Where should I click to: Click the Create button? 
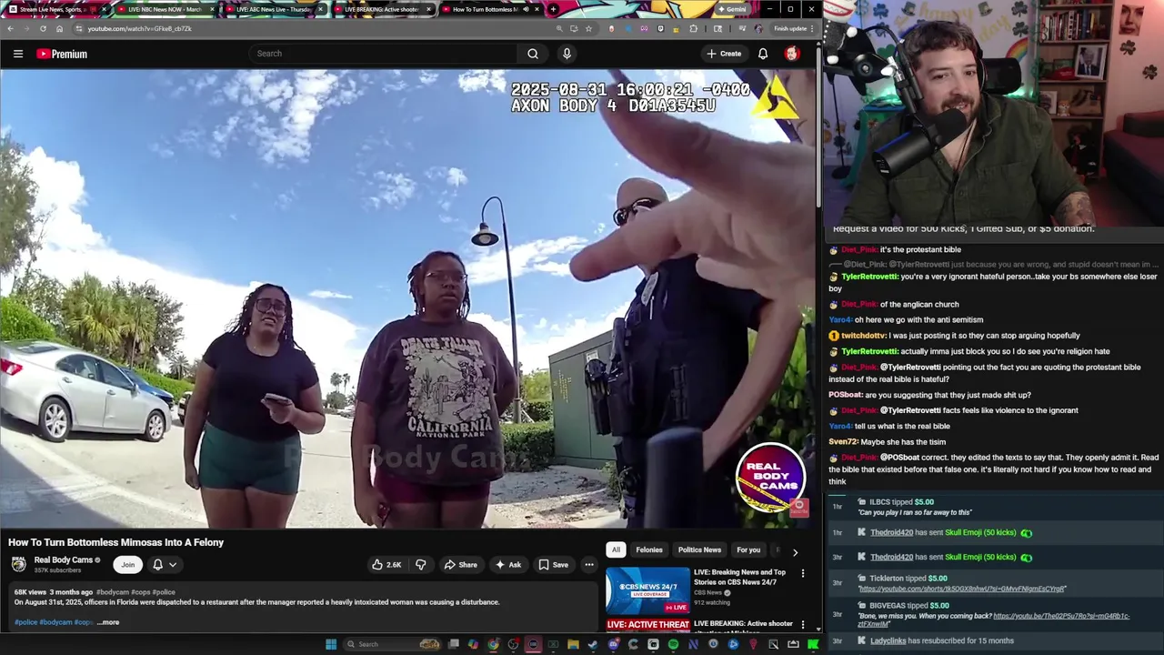click(724, 54)
